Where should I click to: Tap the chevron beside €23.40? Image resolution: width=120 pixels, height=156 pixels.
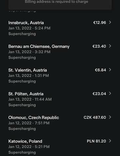[x=110, y=46]
